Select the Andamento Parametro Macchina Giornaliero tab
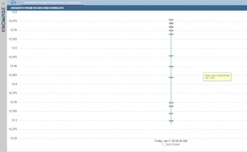 click(x=52, y=2)
